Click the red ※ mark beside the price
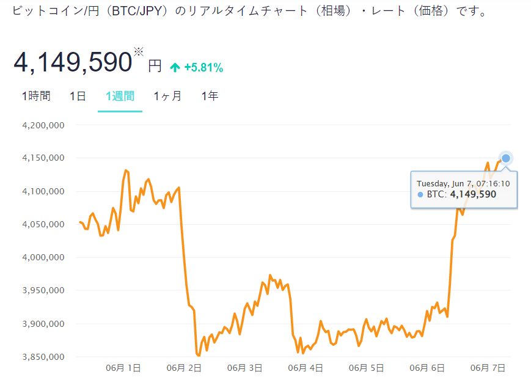The height and width of the screenshot is (380, 531). 139,53
